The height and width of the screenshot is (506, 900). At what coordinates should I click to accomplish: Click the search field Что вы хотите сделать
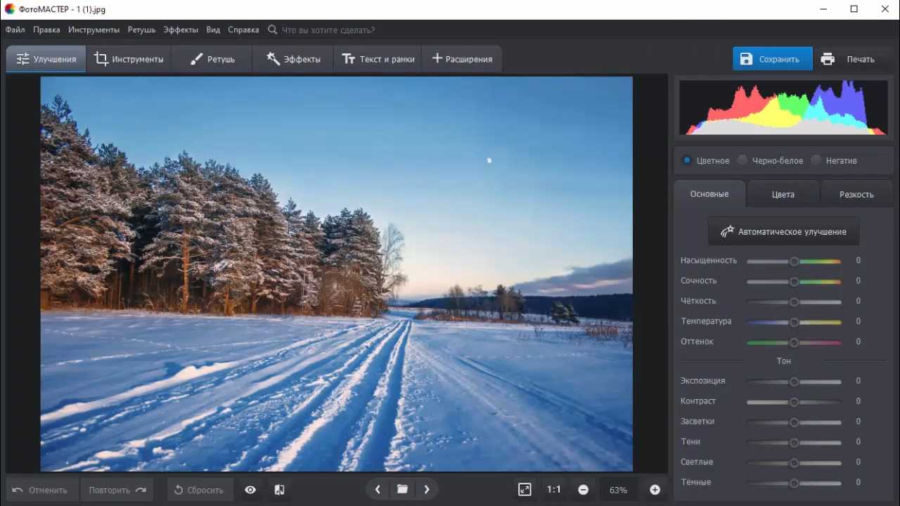tap(328, 30)
